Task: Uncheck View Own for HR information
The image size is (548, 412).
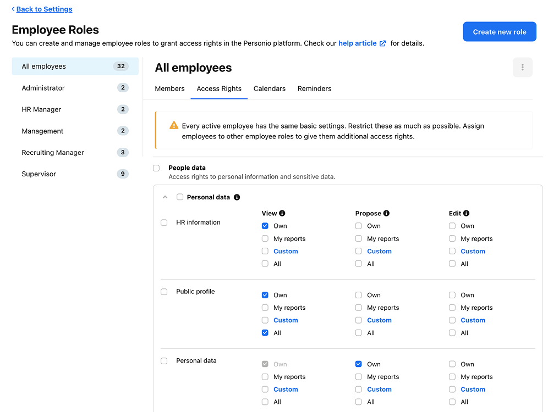Action: [x=265, y=226]
